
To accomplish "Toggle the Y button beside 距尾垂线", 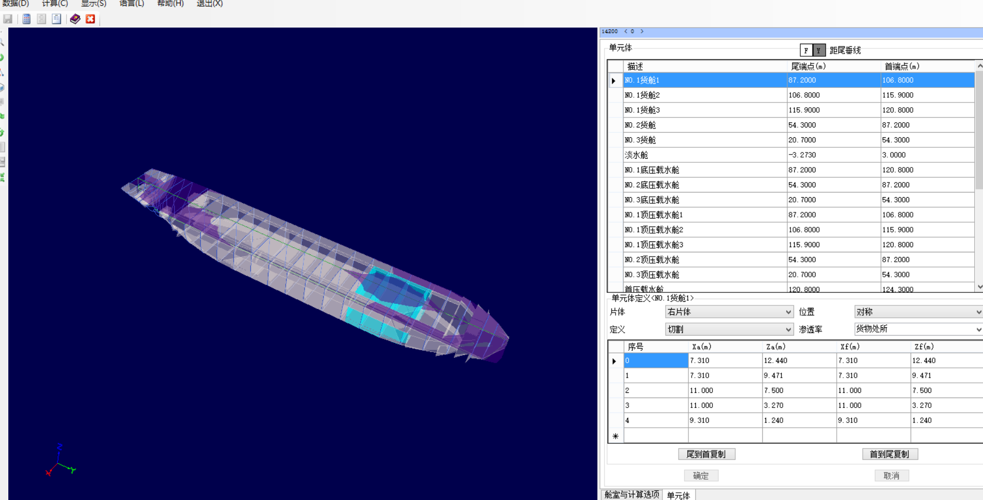I will tap(819, 50).
